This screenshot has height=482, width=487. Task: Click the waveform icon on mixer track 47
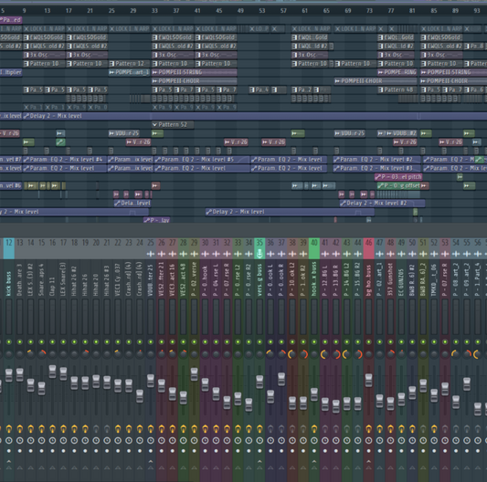coord(379,254)
